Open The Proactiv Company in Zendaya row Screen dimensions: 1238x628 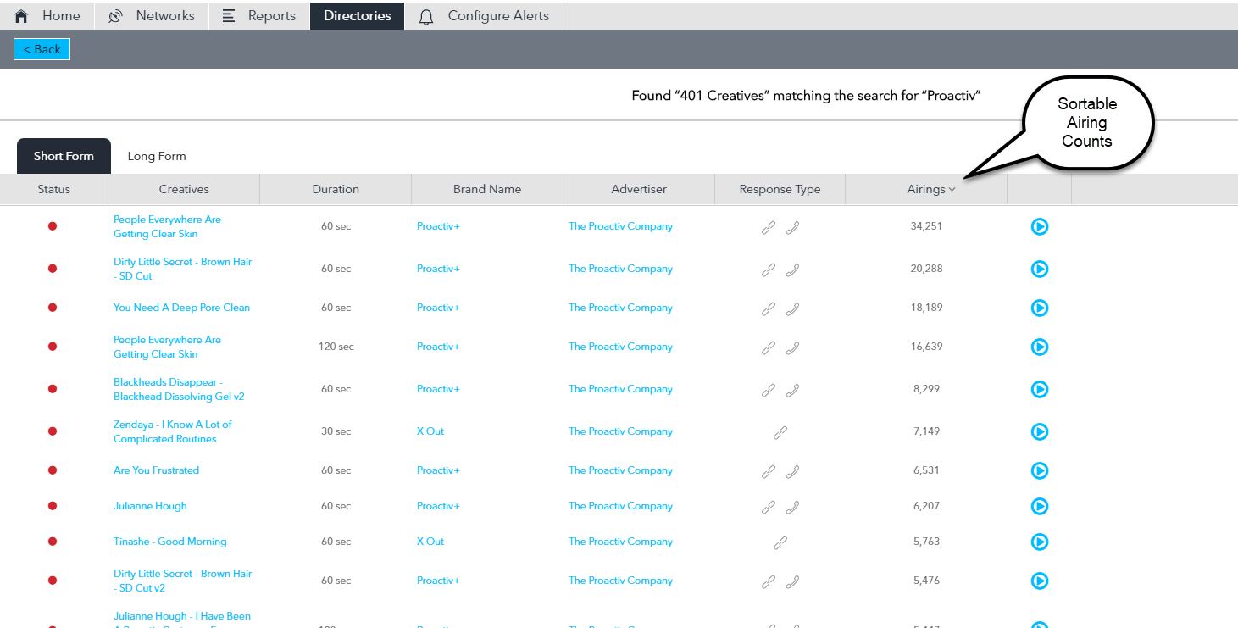pos(620,431)
